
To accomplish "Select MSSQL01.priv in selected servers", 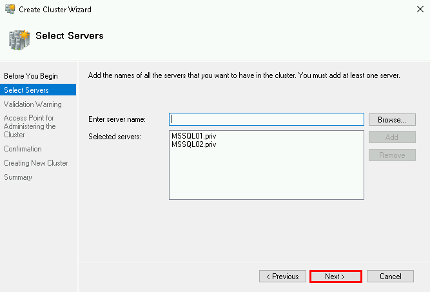I will (194, 136).
